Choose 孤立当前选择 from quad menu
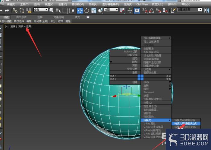The image size is (211, 150). coord(156,42)
